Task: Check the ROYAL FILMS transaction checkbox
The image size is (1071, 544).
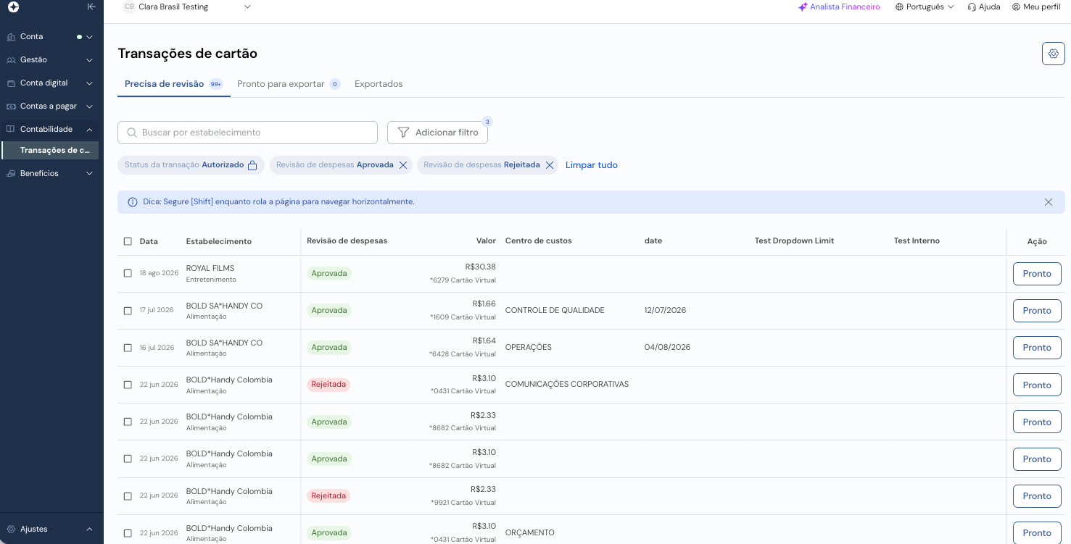Action: pyautogui.click(x=128, y=273)
